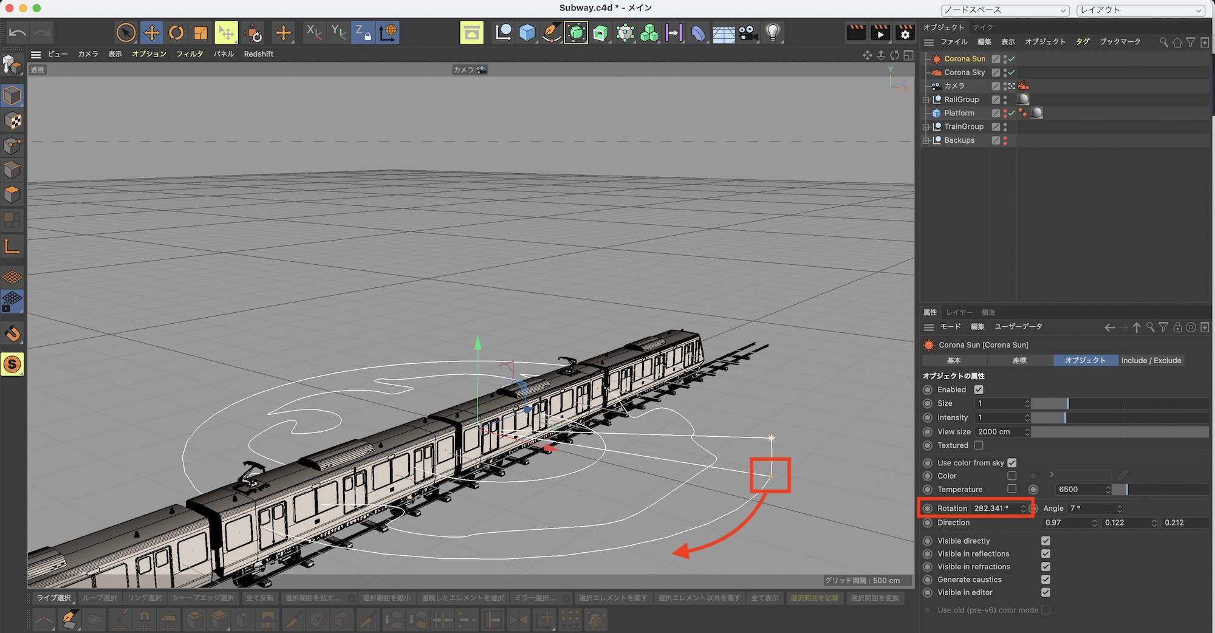Click the Scale tool icon
The height and width of the screenshot is (633, 1215).
(x=200, y=32)
